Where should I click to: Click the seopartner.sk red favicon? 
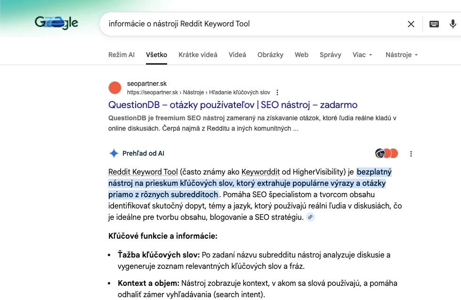click(x=115, y=88)
